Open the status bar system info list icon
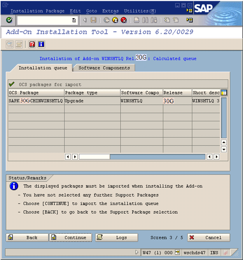The image size is (243, 260). pos(177,252)
